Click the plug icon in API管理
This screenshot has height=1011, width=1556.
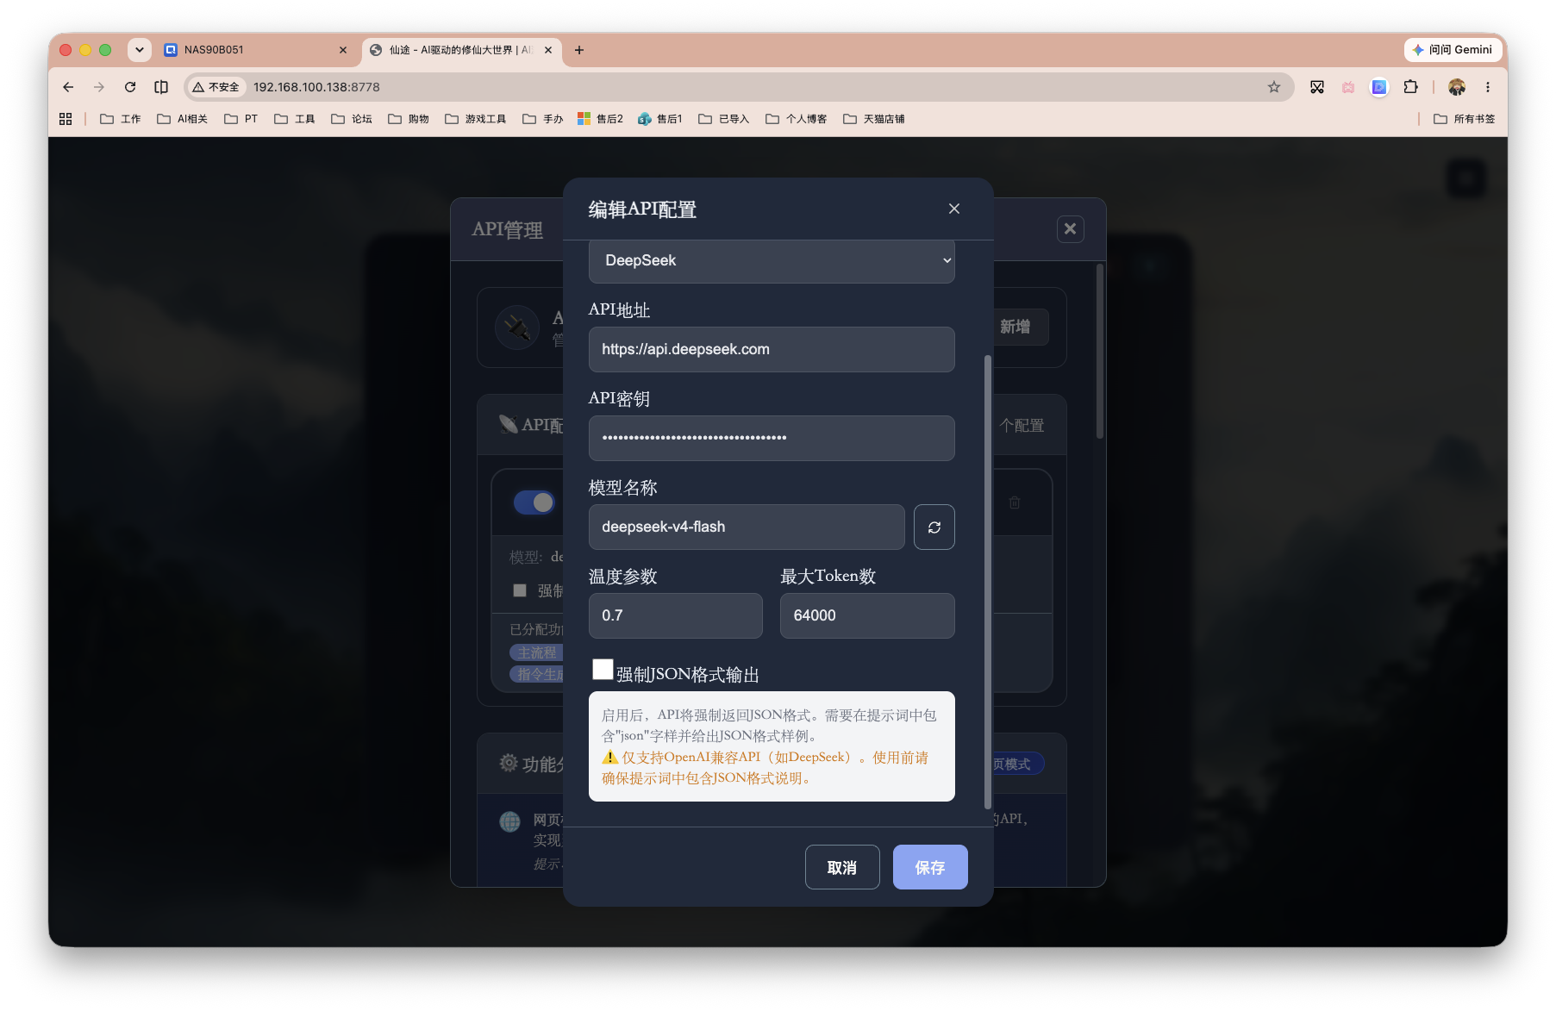click(517, 328)
